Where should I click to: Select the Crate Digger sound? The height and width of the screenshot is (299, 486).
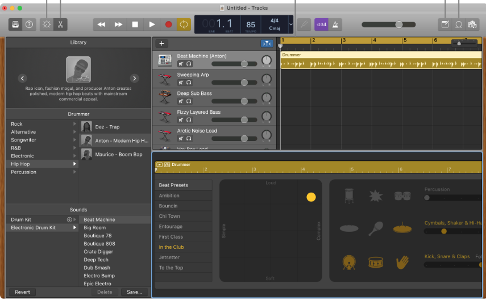click(x=115, y=252)
